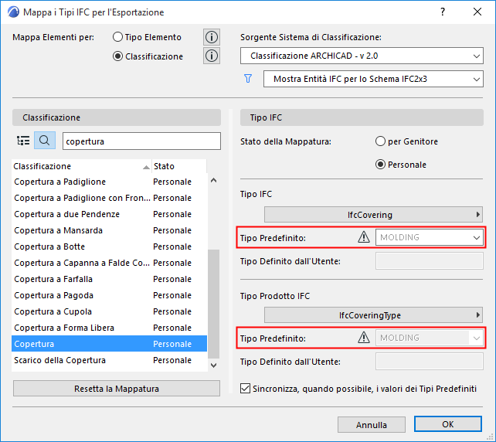Click info icon next to Classificazione radio
The image size is (496, 442).
click(x=211, y=56)
